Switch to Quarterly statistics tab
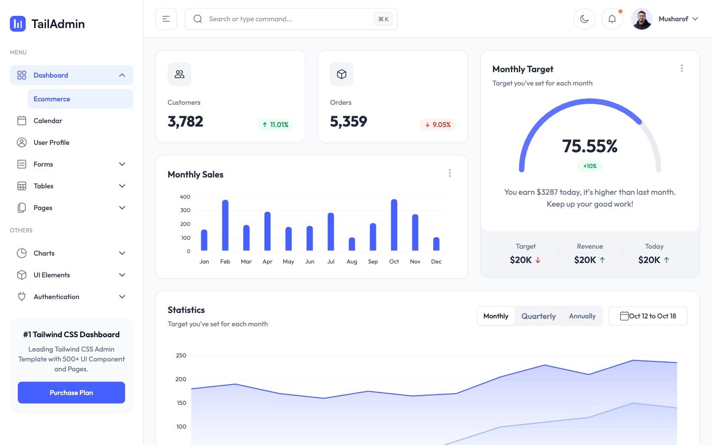Screen dimensions: 712x445 538,316
